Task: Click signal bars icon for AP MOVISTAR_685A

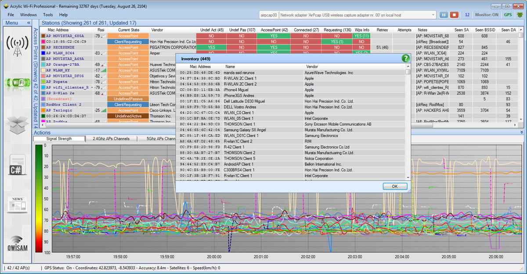Action: coord(103,36)
